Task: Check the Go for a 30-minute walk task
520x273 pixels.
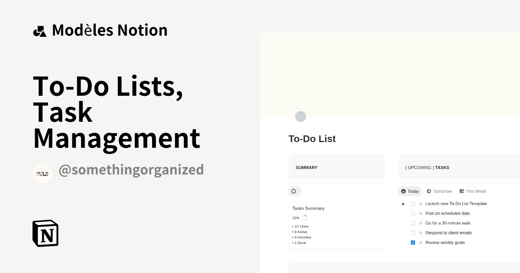Action: (413, 223)
